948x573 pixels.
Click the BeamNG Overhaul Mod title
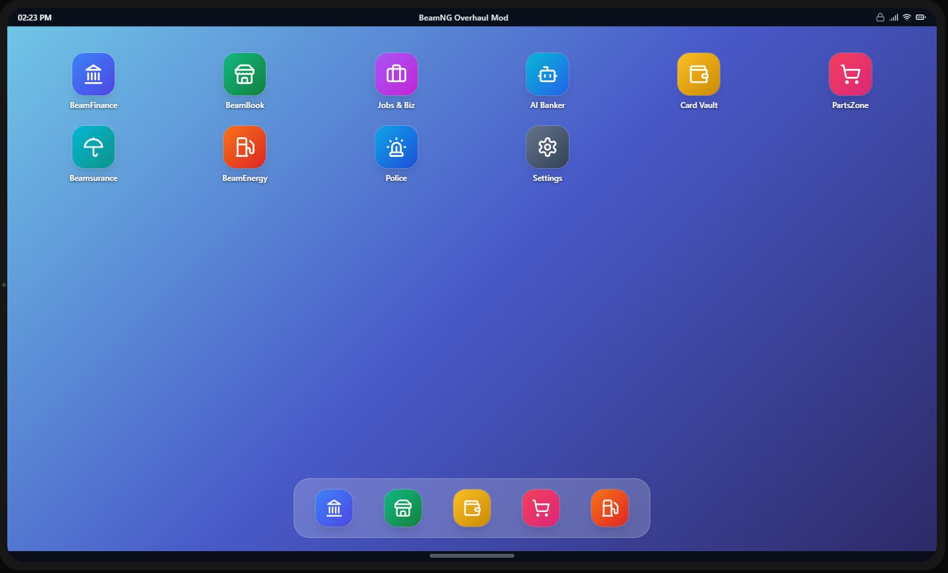pos(463,18)
